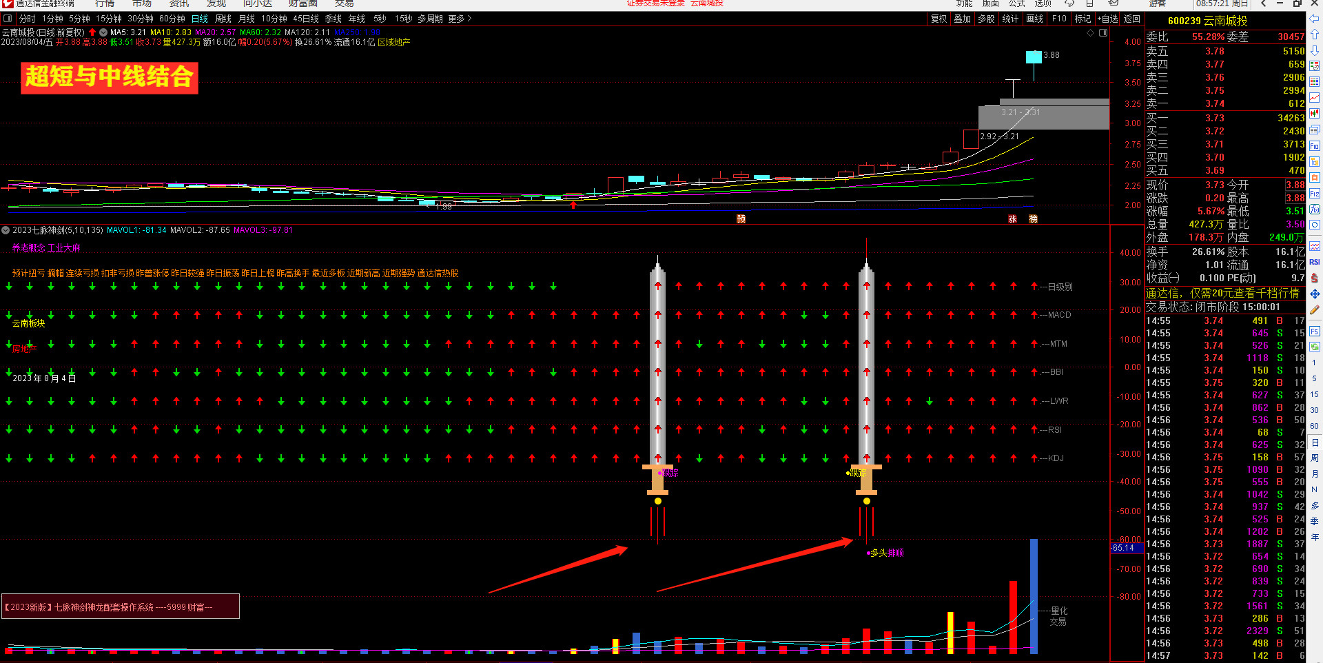The image size is (1323, 663).
Task: Open the 市场 menu
Action: click(x=142, y=3)
